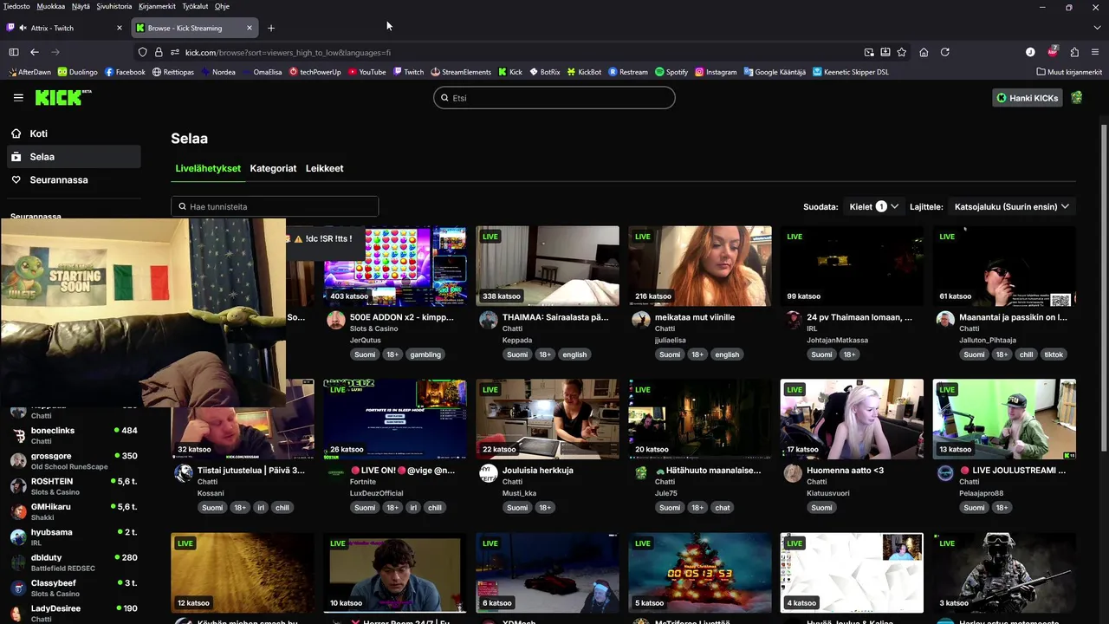
Task: Open the meikataa mut viinille stream title
Action: tap(695, 317)
